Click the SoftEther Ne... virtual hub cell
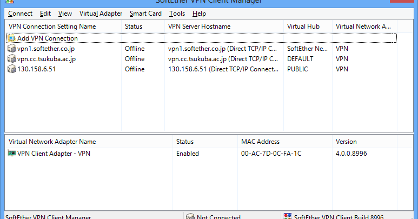The width and height of the screenshot is (418, 219). (307, 49)
